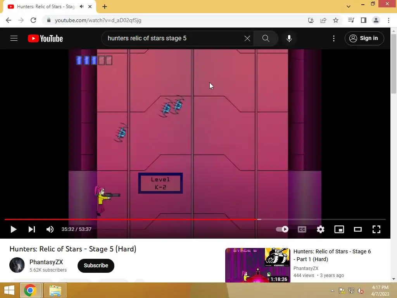
Task: Share this page icon
Action: pos(323,20)
